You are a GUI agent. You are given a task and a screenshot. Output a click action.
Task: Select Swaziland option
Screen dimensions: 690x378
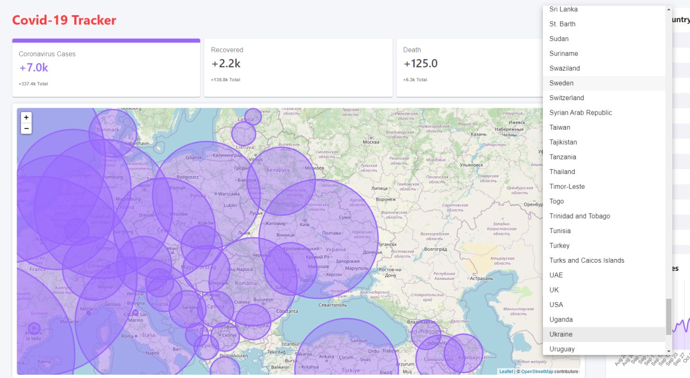(x=604, y=68)
